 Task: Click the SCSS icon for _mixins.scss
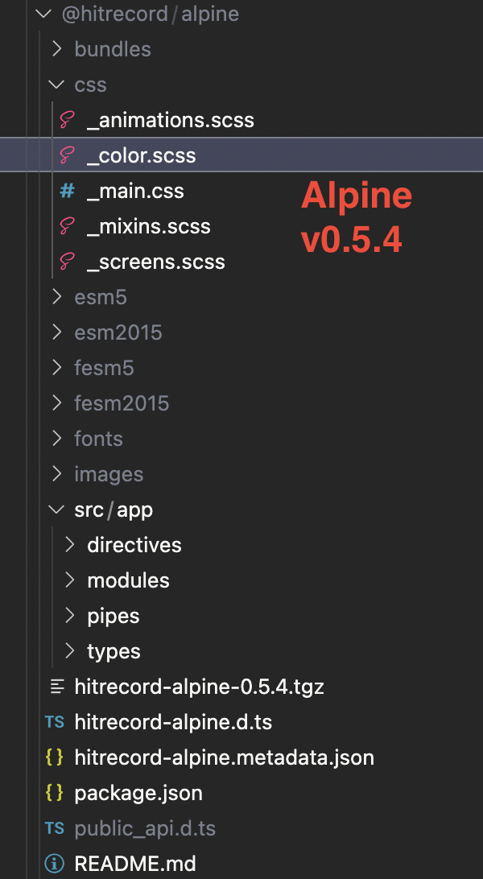pyautogui.click(x=66, y=226)
